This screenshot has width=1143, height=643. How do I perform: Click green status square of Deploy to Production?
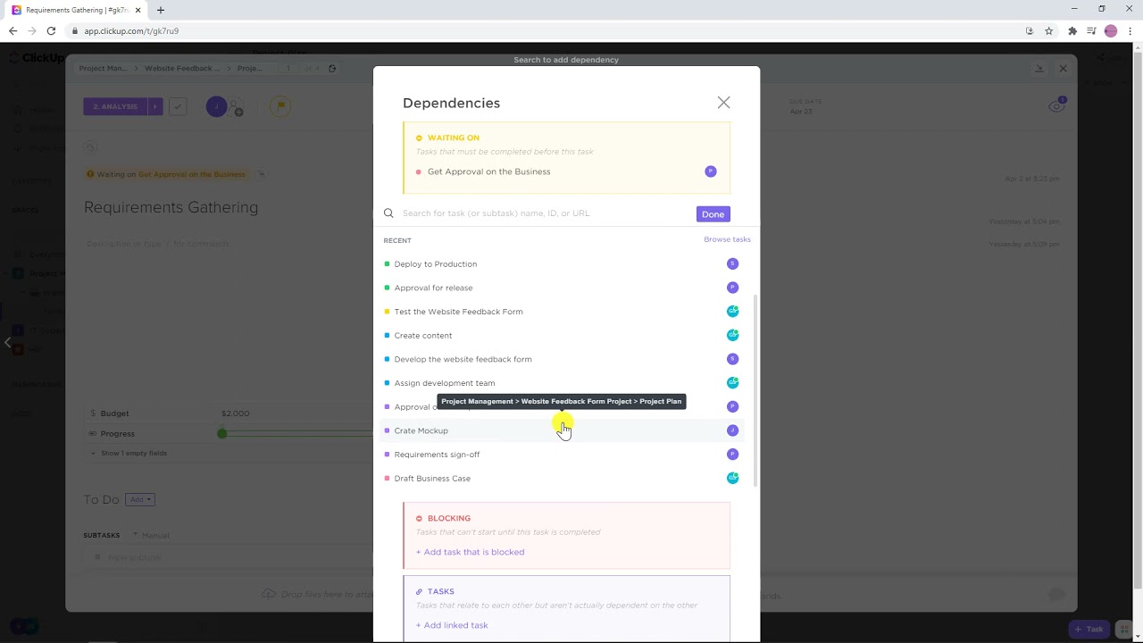pos(387,264)
